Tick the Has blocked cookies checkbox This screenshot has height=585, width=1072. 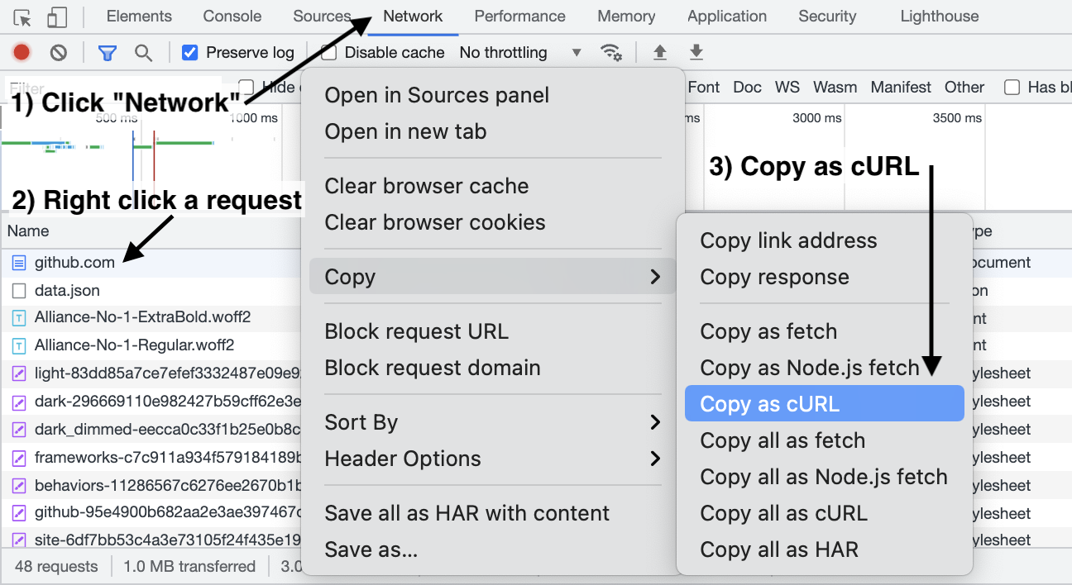tap(1012, 88)
